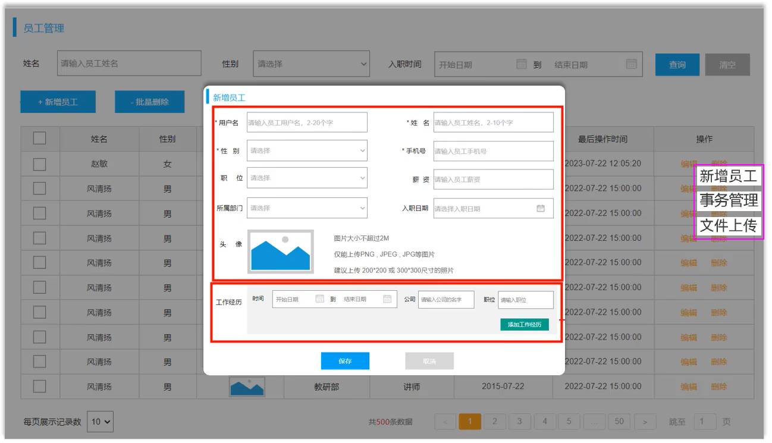
Task: Expand the 性别 dropdown in the dialog
Action: coord(307,151)
